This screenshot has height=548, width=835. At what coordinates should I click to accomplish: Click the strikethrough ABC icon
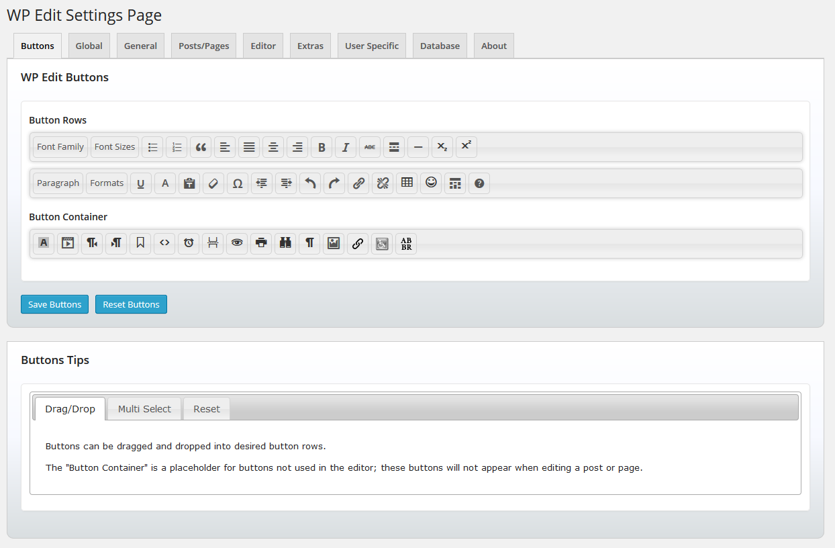pyautogui.click(x=370, y=147)
